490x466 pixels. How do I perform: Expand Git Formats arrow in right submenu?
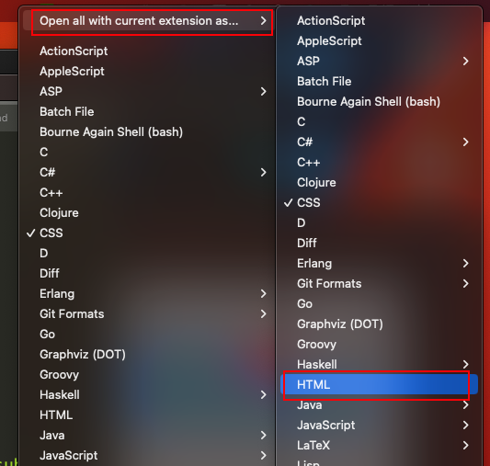coord(465,284)
